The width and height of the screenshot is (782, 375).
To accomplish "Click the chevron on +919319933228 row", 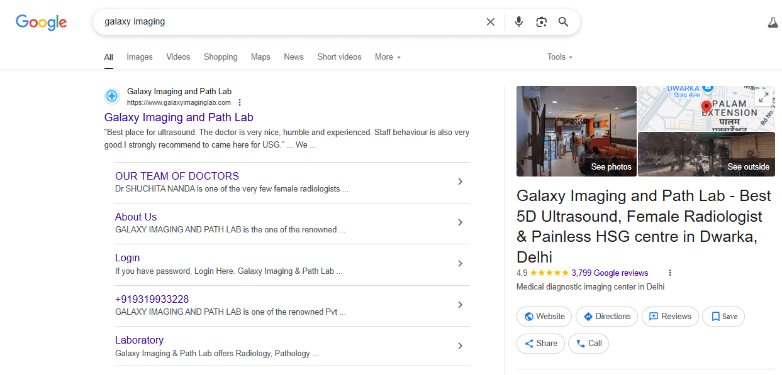I will tap(460, 305).
